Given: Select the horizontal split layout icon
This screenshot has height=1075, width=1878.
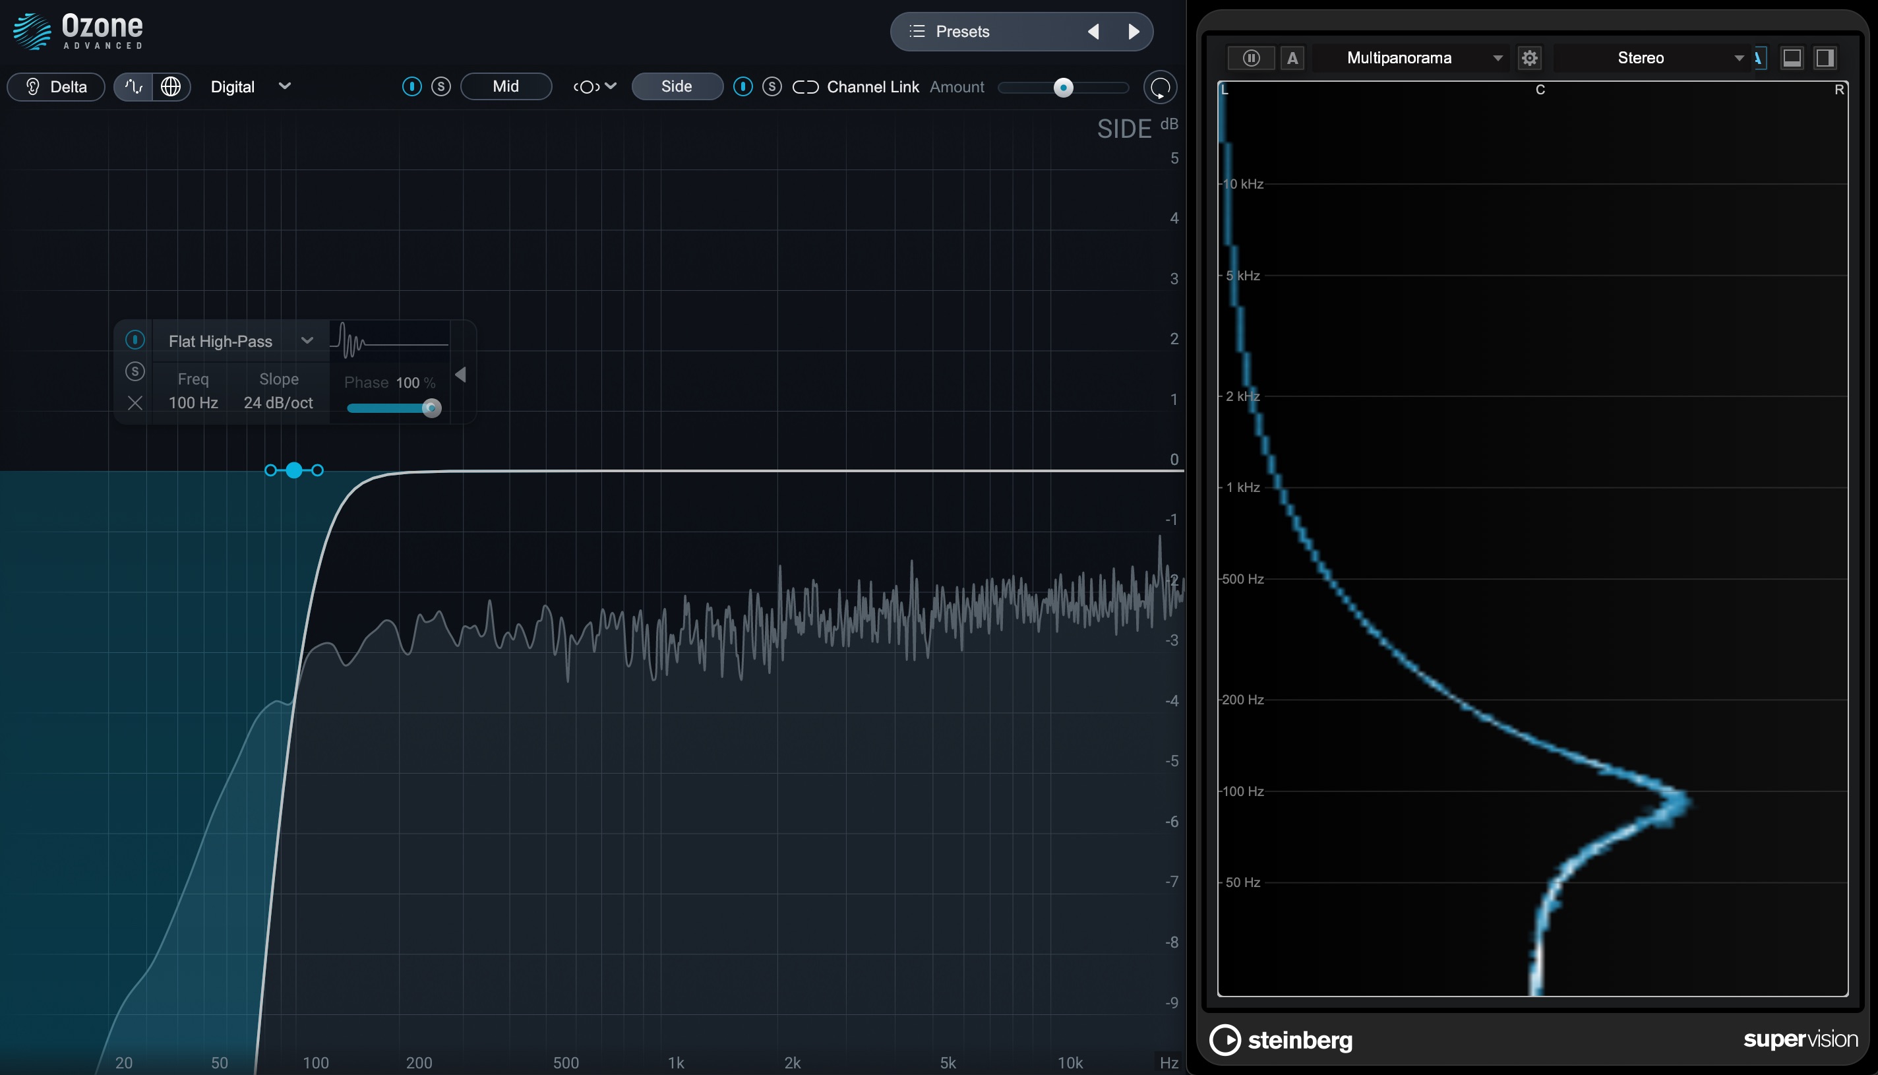Looking at the screenshot, I should click(x=1792, y=57).
